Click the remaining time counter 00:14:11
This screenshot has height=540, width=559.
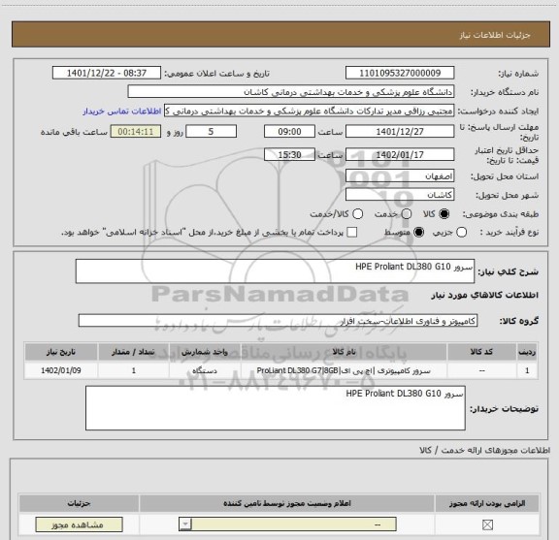(x=136, y=132)
